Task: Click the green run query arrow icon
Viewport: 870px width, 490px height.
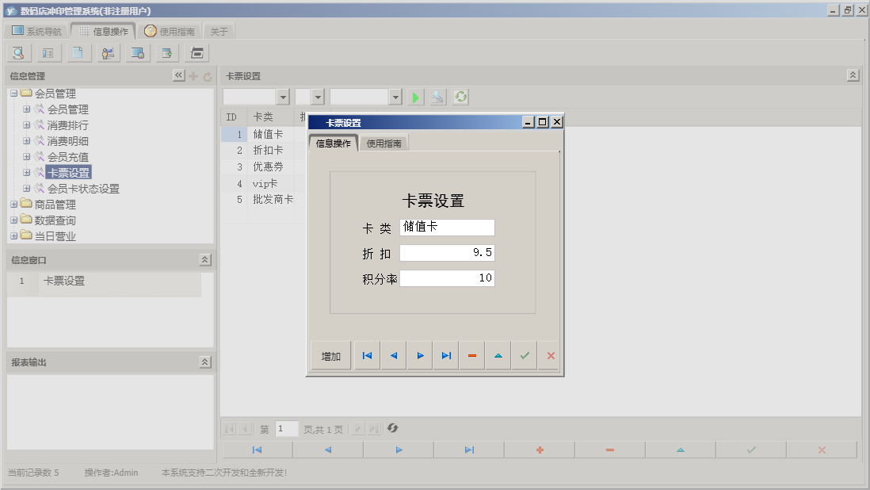Action: 416,97
